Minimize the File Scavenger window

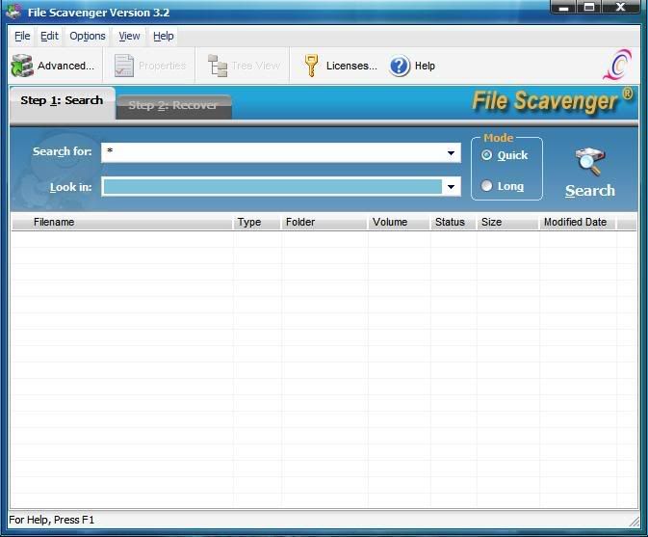coord(563,7)
